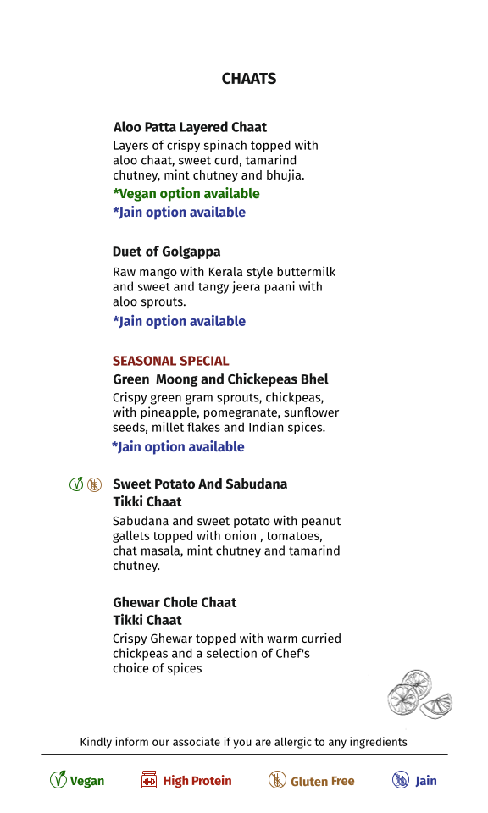Select the High Protein legend label
The height and width of the screenshot is (813, 488).
(x=197, y=781)
